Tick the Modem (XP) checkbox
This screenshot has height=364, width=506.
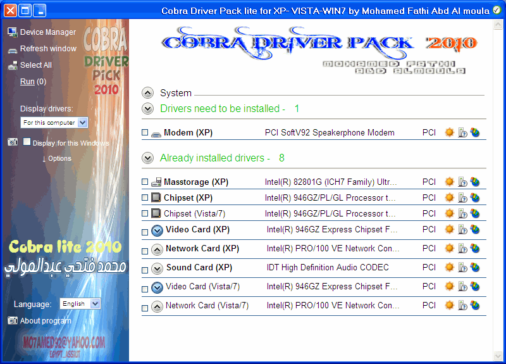pos(145,132)
